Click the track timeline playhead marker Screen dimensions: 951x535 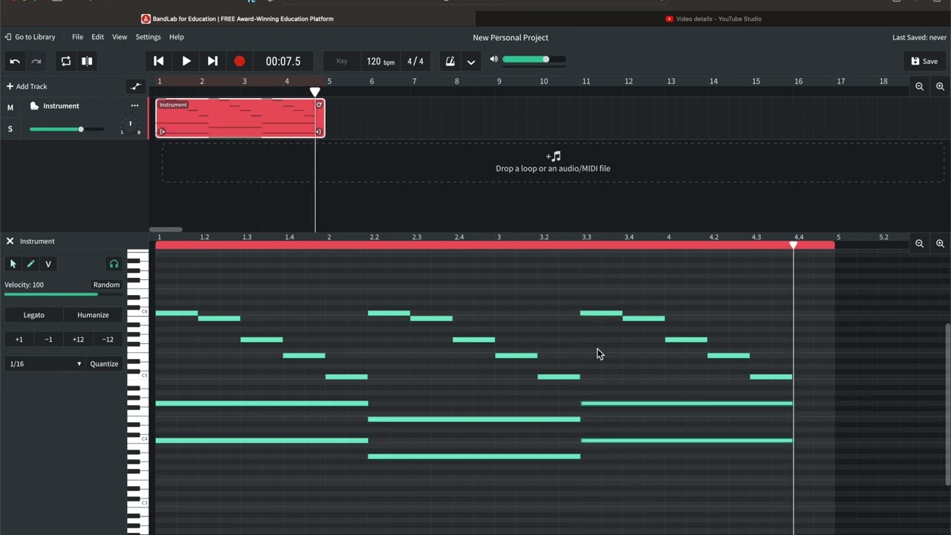click(x=315, y=91)
